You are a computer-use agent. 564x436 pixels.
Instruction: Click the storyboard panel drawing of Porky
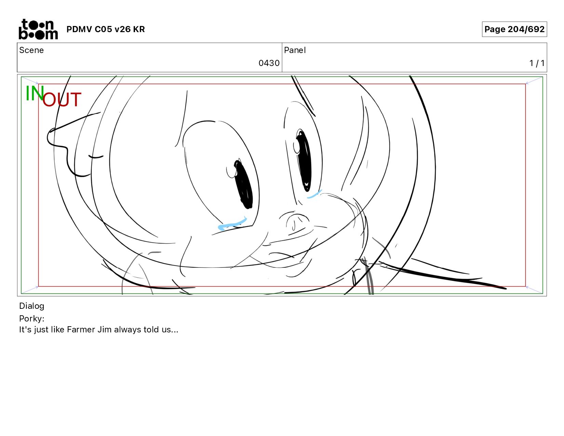point(282,185)
